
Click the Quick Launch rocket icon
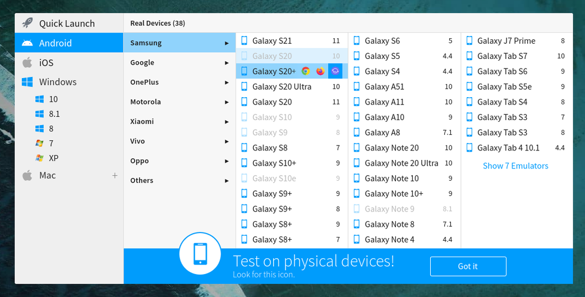coord(27,24)
